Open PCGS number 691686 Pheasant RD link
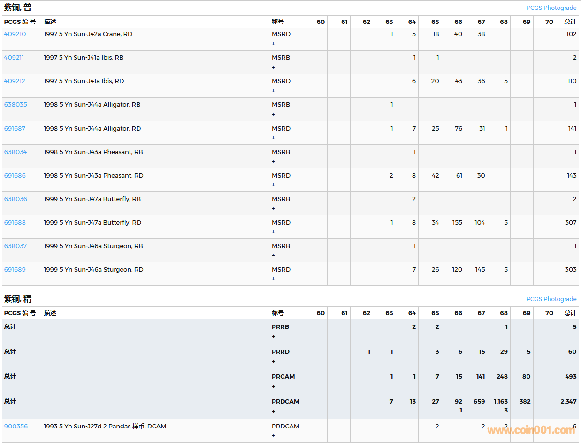 click(x=15, y=176)
